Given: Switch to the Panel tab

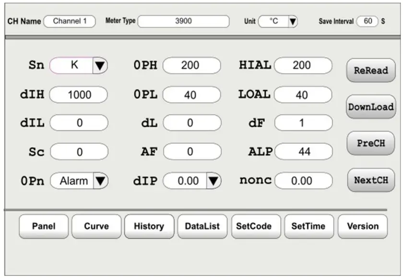Looking at the screenshot, I should [x=43, y=226].
